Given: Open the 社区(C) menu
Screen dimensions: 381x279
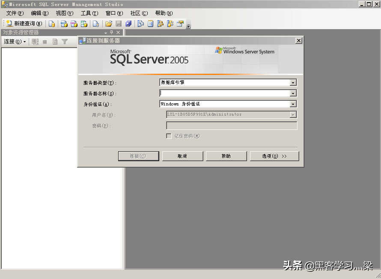Looking at the screenshot, I should click(x=139, y=13).
